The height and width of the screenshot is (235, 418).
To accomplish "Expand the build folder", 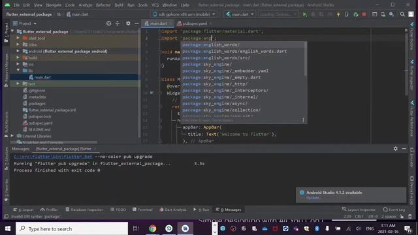I will 18,57.
